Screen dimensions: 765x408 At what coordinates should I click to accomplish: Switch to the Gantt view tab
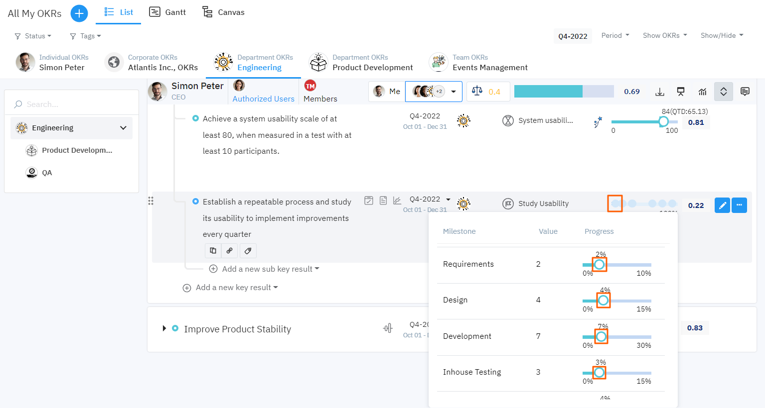tap(168, 12)
